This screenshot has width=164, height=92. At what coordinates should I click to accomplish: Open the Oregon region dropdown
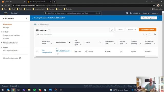coord(146,13)
